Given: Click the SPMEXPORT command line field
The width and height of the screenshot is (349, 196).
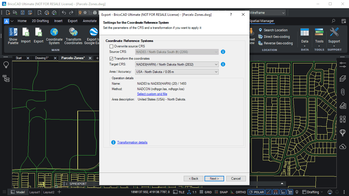Looking at the screenshot, I should click(x=78, y=184).
